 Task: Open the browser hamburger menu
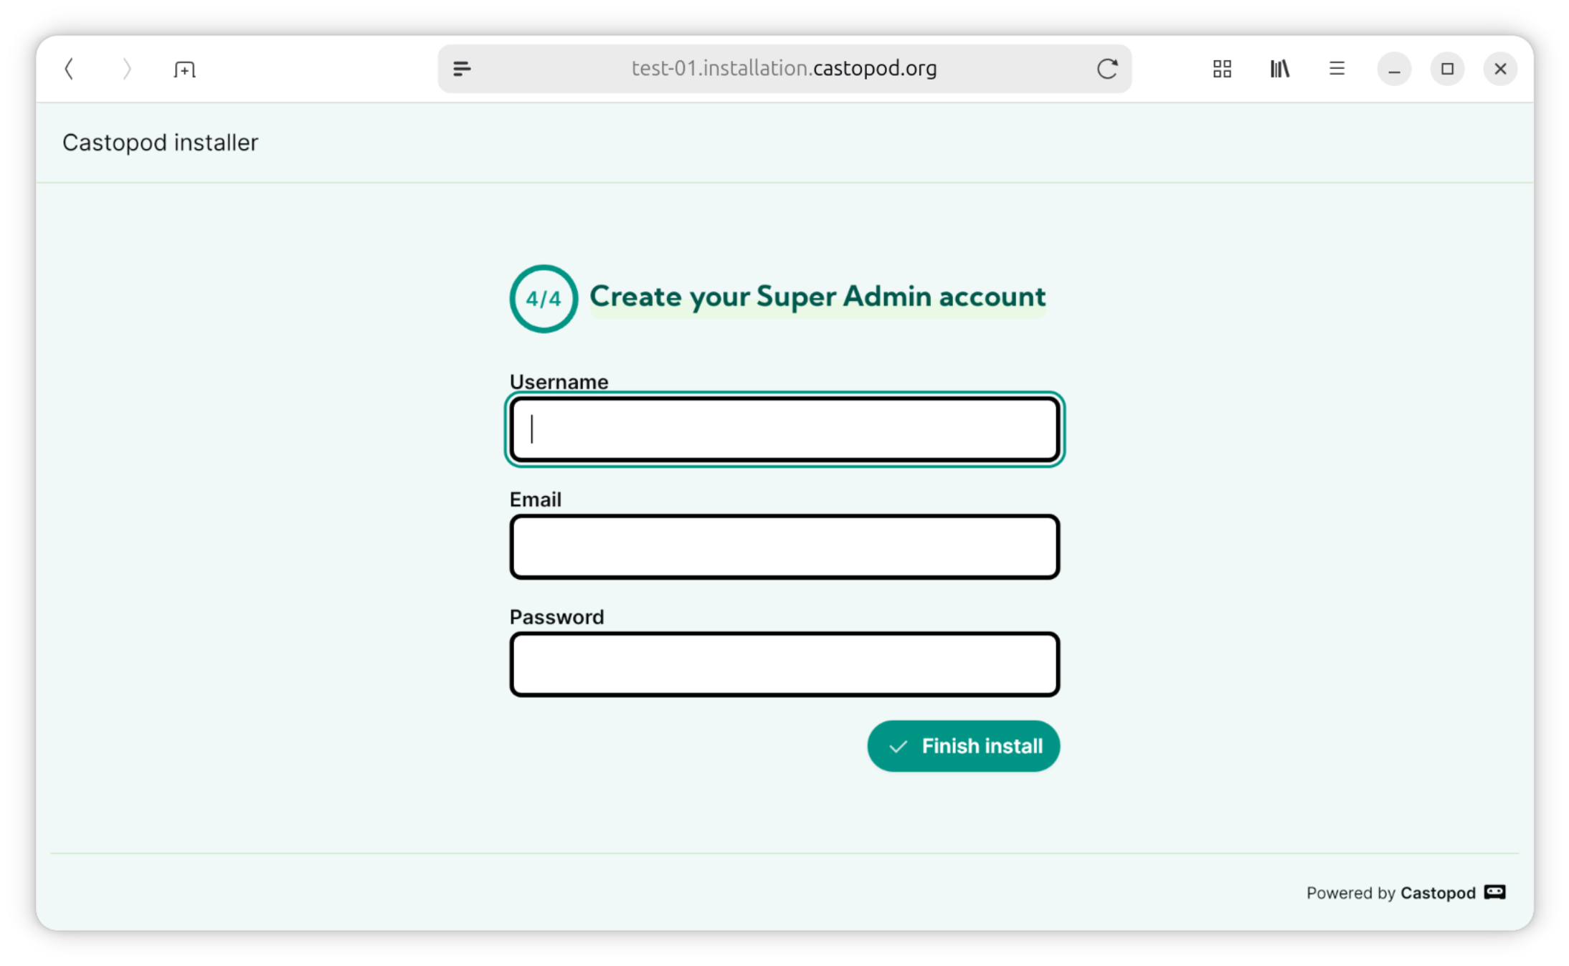(1337, 69)
